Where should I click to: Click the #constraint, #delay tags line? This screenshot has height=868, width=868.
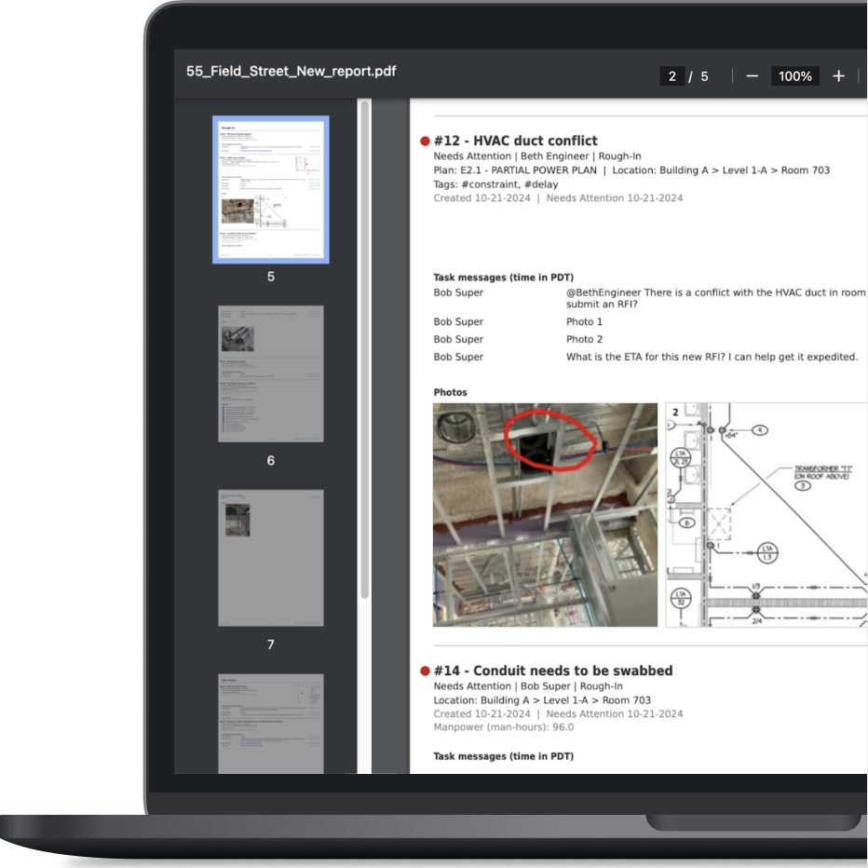click(495, 184)
